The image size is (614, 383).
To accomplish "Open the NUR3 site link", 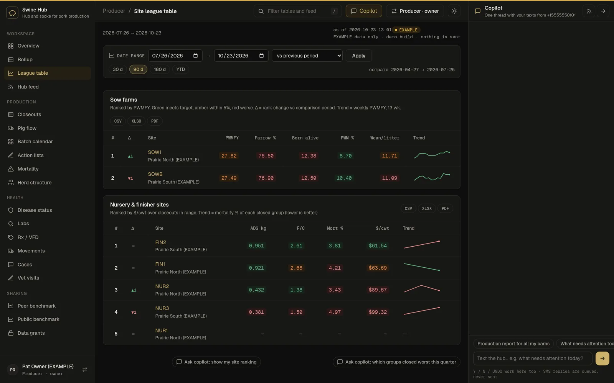I will 162,308.
